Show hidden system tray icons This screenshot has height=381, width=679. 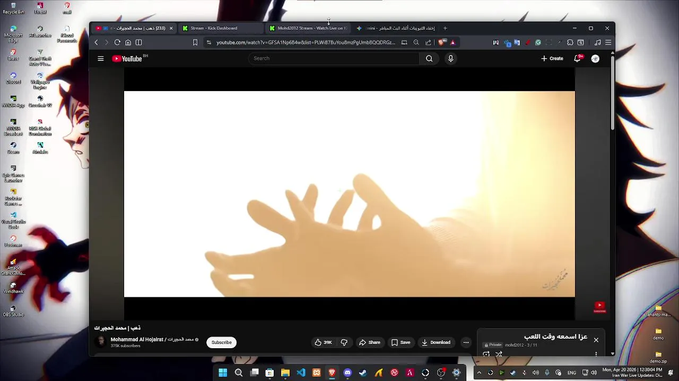click(x=479, y=373)
